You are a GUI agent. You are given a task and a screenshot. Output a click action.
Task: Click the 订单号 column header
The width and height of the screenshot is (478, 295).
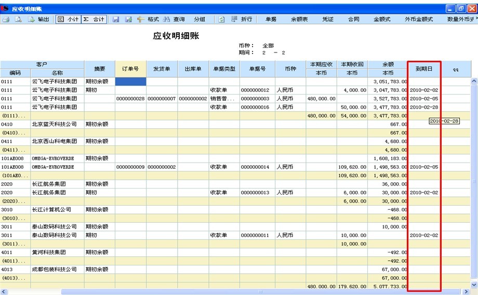tap(130, 69)
